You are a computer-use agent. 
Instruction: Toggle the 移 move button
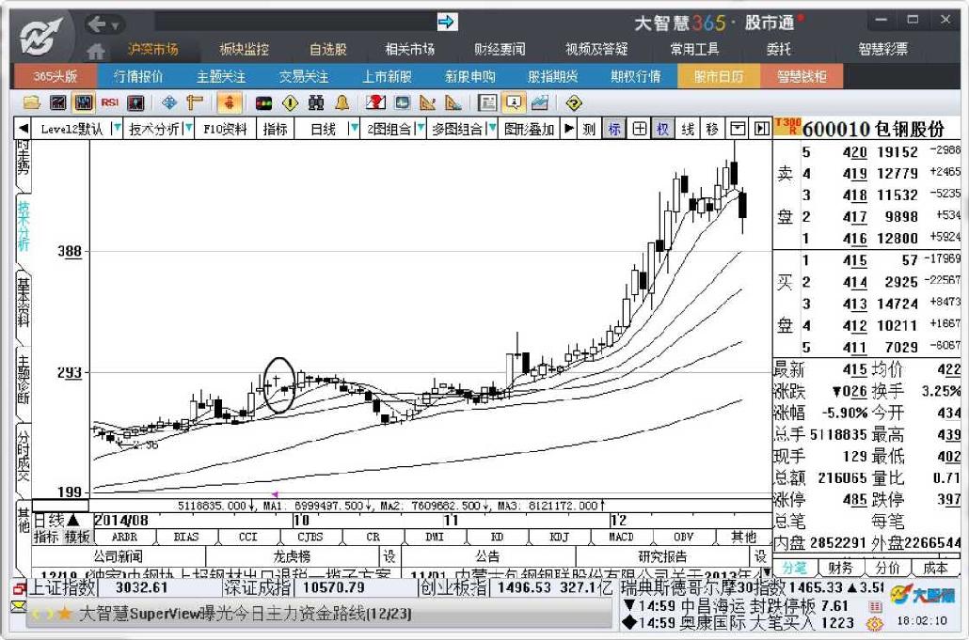point(712,129)
